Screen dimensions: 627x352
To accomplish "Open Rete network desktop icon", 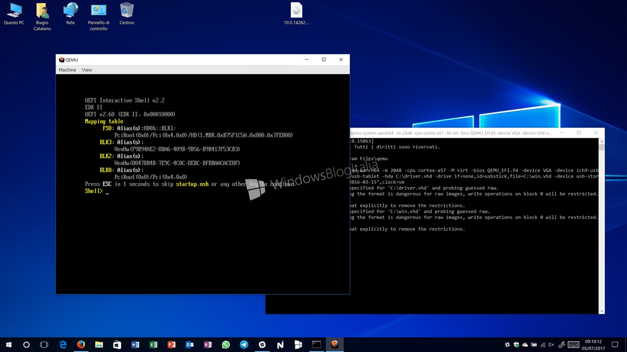I will click(71, 14).
